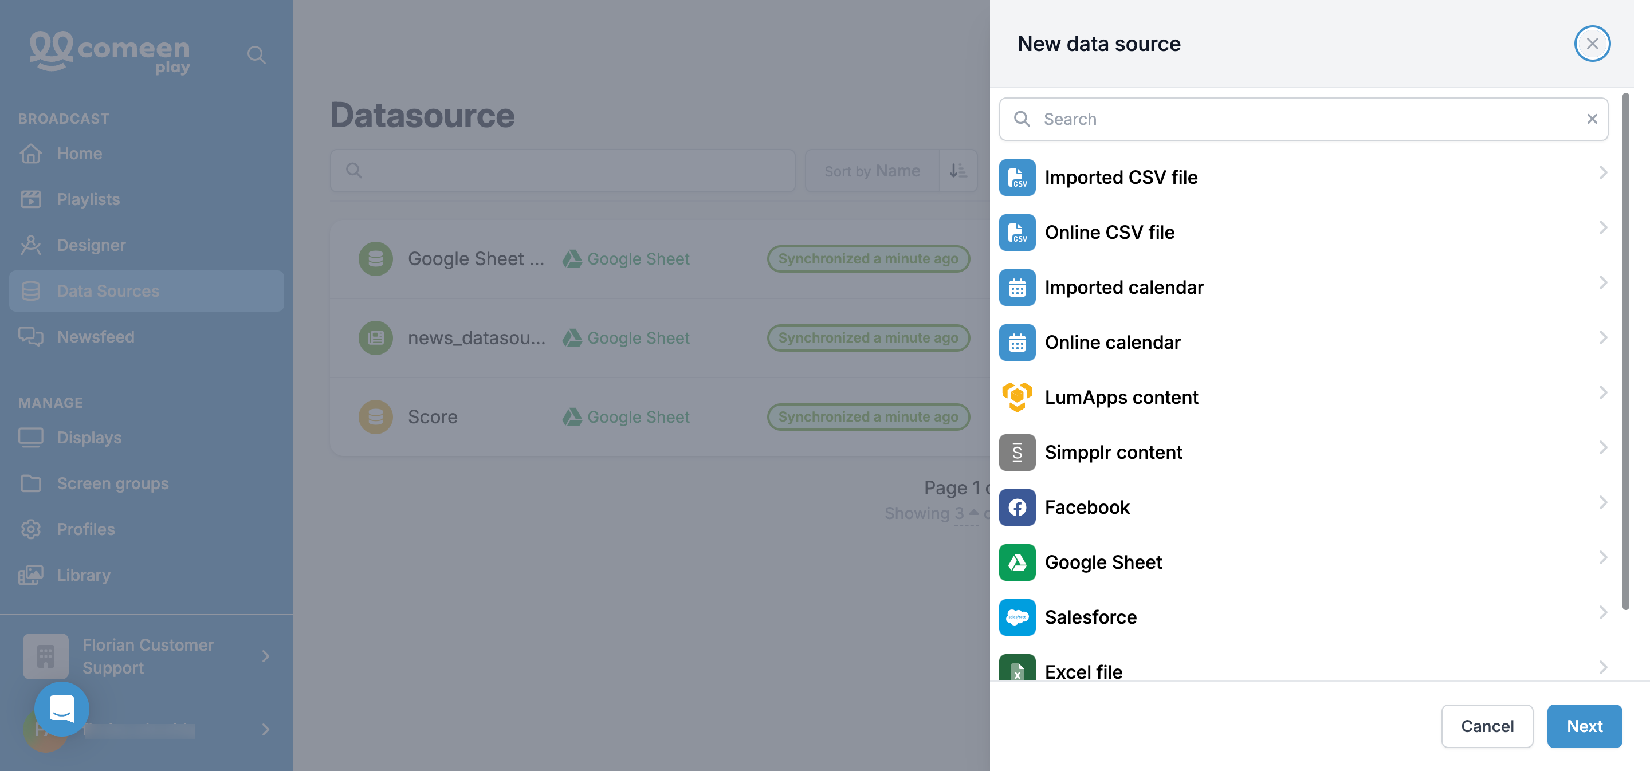Viewport: 1650px width, 771px height.
Task: Close the New data source panel
Action: 1592,44
